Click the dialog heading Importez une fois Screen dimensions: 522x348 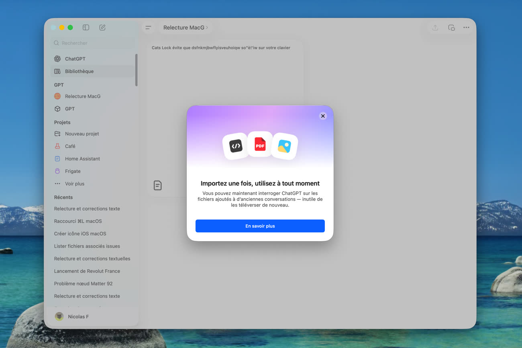[x=260, y=183]
